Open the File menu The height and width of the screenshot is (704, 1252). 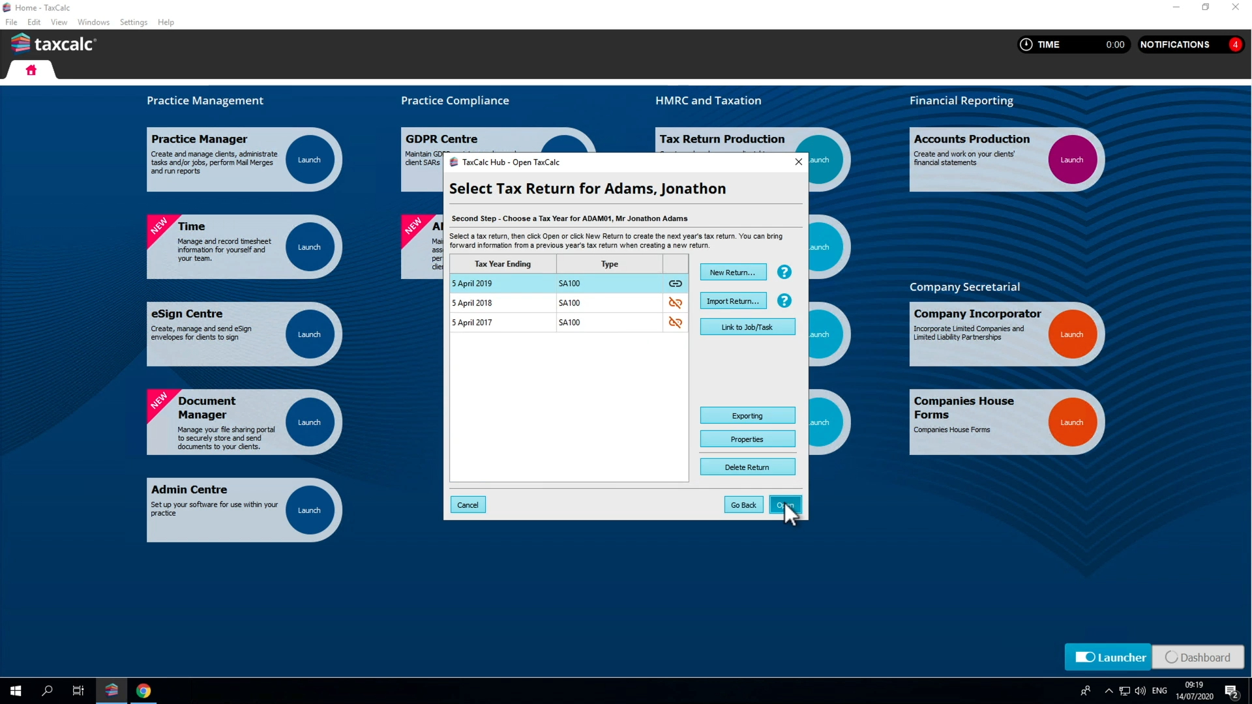click(x=11, y=22)
